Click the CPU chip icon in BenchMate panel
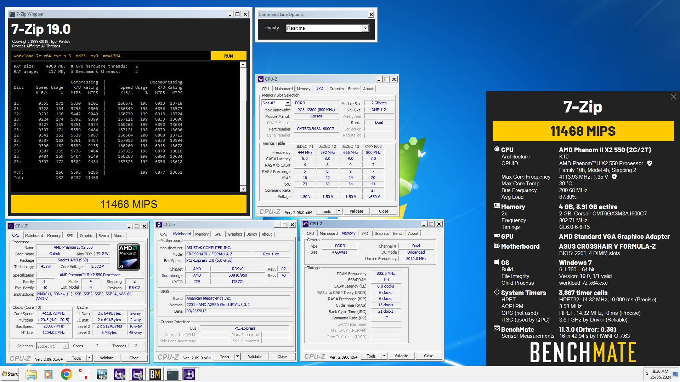This screenshot has width=680, height=382. tap(497, 149)
